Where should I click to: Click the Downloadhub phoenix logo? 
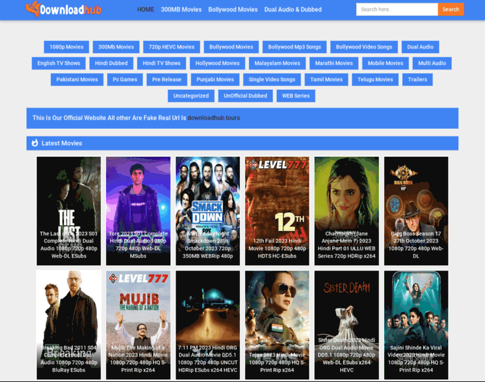point(63,10)
